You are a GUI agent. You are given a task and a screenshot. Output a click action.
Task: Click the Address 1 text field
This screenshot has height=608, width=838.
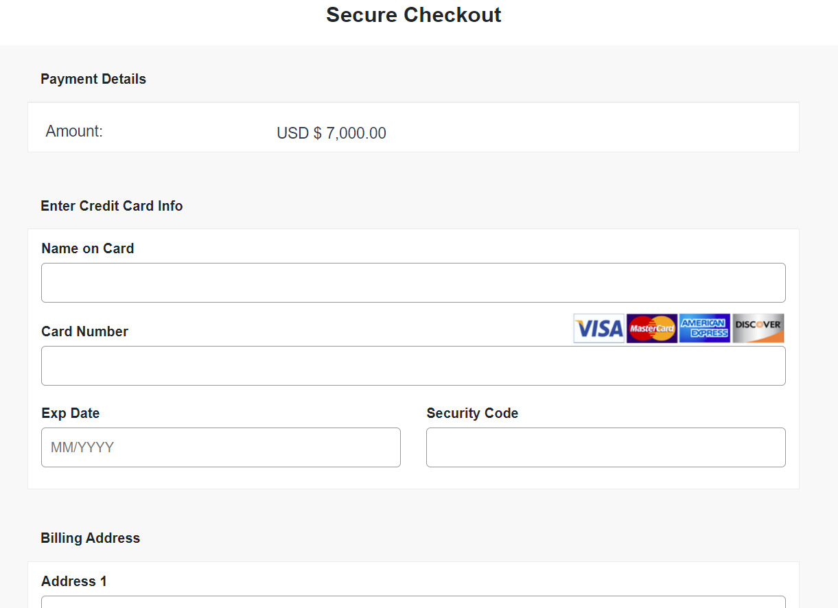[x=413, y=602]
